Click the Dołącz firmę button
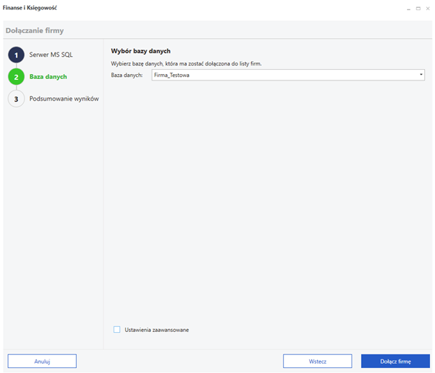This screenshot has width=435, height=373. tap(395, 361)
